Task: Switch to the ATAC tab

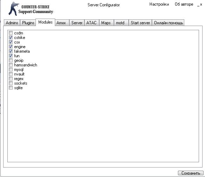Action: coord(91,23)
